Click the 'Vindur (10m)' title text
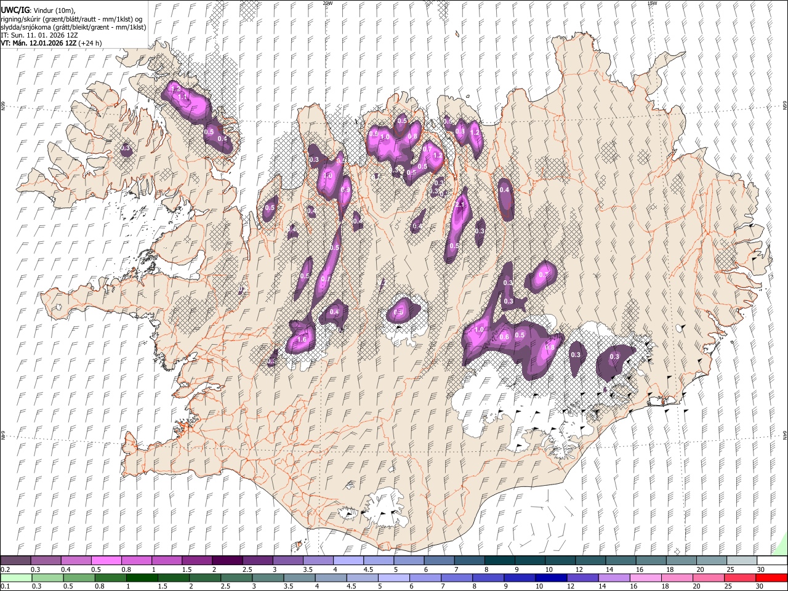The image size is (788, 591). 54,10
